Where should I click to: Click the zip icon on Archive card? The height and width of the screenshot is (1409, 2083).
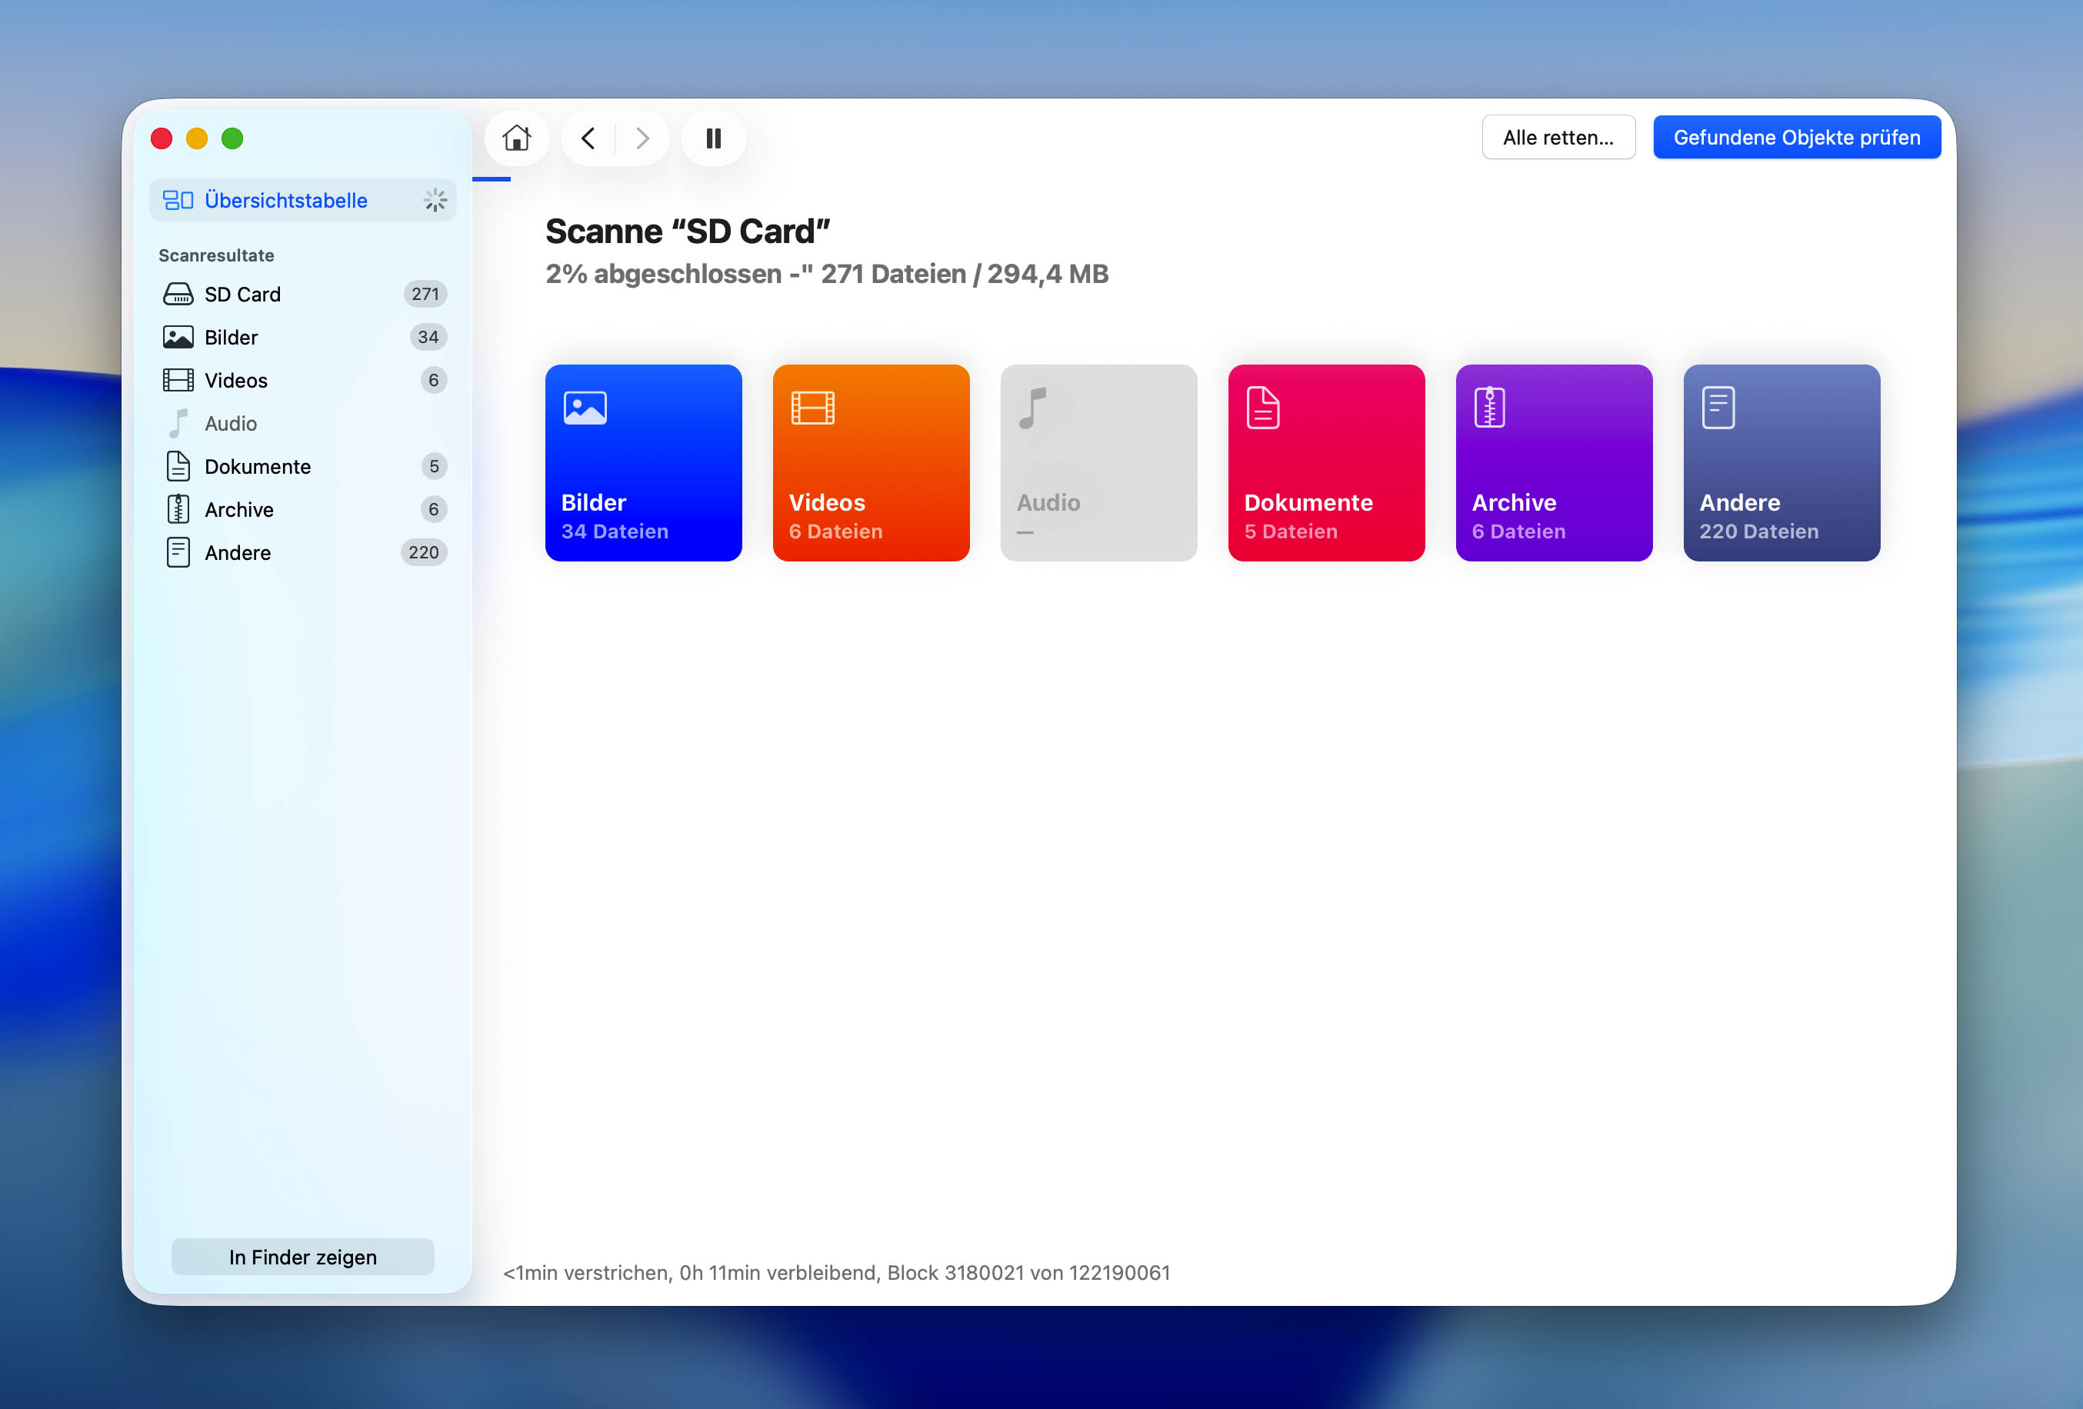[1490, 408]
